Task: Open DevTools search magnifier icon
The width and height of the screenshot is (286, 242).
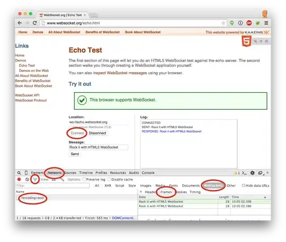Action: pyautogui.click(x=19, y=173)
